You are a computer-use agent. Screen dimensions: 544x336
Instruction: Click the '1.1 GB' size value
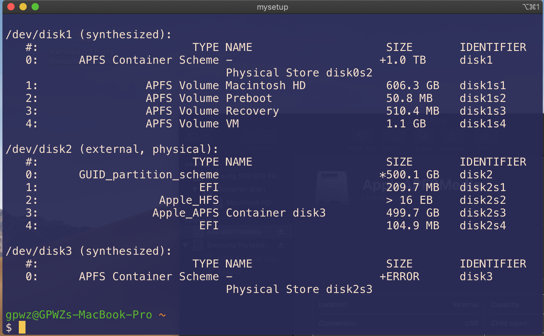point(406,124)
